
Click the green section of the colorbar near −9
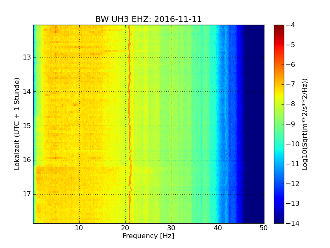point(279,124)
